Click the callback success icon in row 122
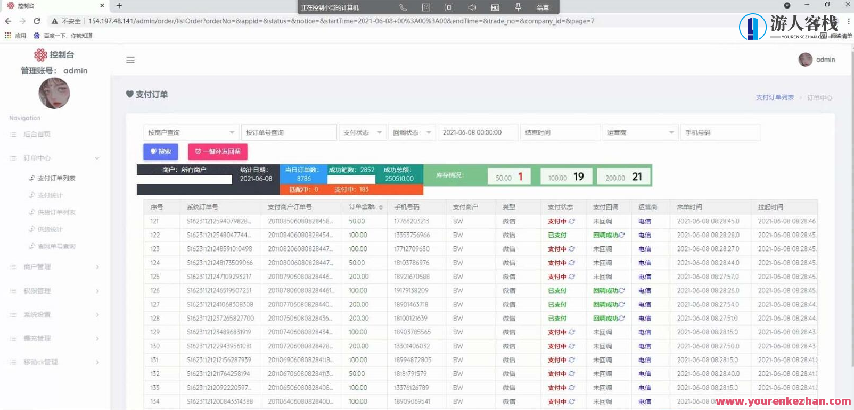Screen dimensions: 854x410 pos(621,235)
